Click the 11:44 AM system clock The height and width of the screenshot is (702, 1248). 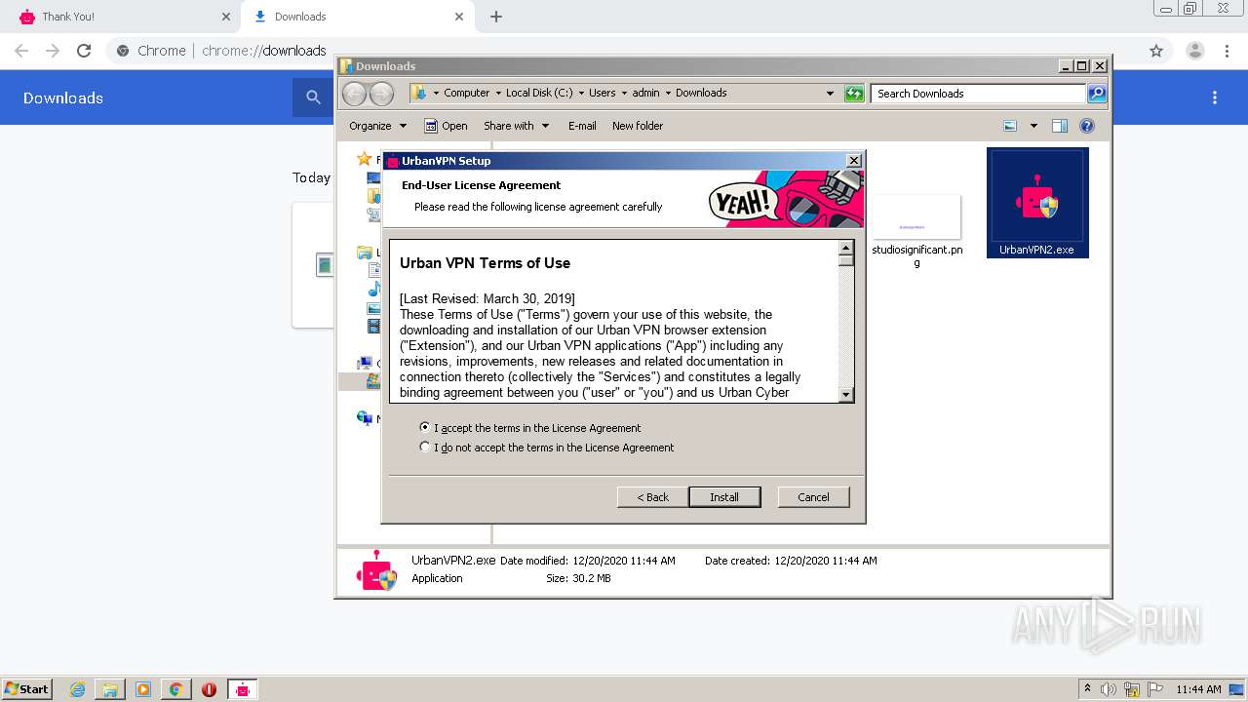point(1198,689)
